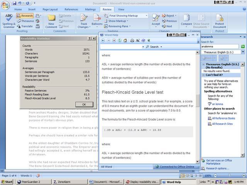Switch to Print Layout view in status bar
The image size is (247, 185).
click(x=183, y=176)
